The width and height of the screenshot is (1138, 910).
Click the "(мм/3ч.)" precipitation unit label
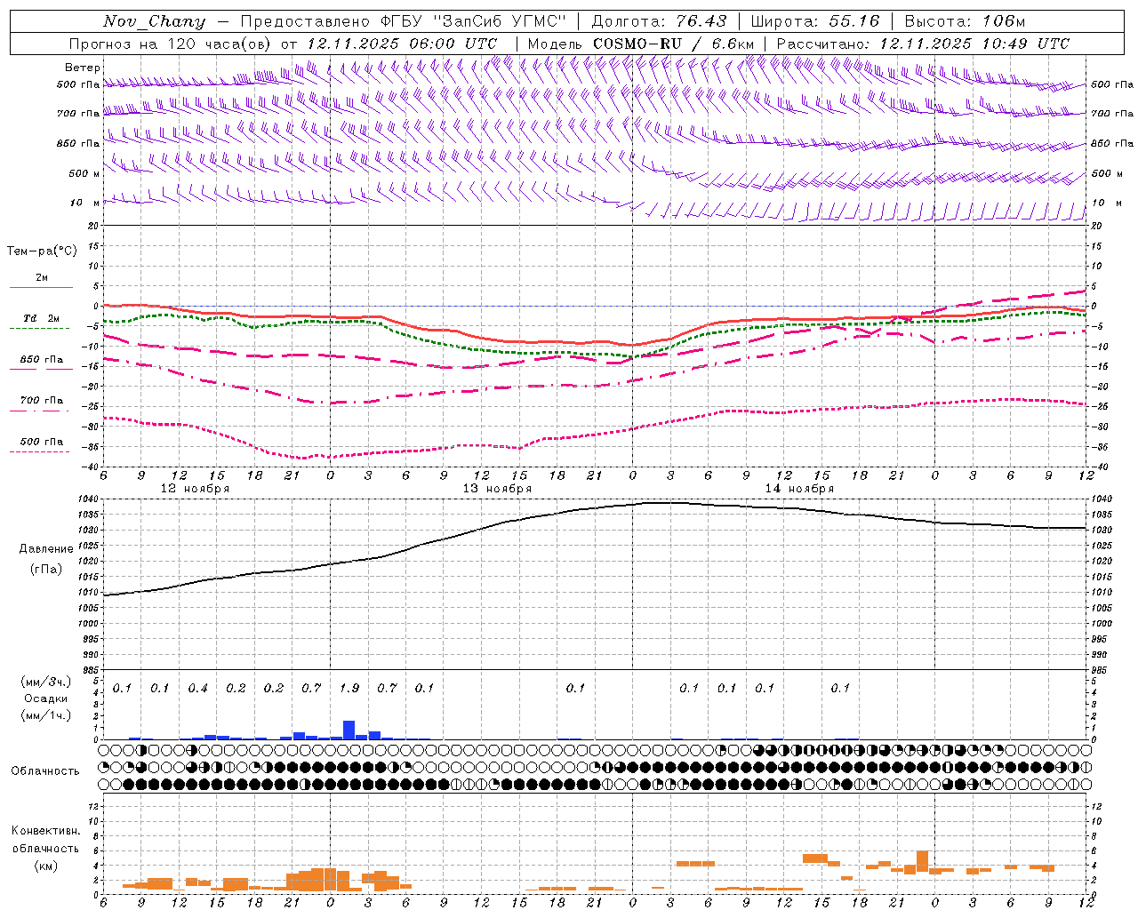click(45, 682)
